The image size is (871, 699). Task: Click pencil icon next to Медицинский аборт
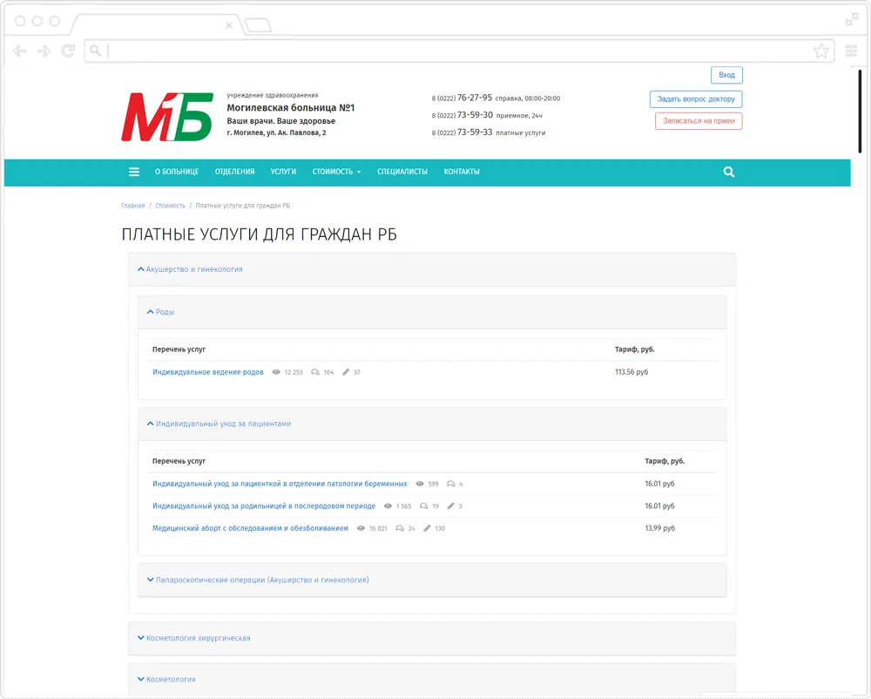coord(427,528)
